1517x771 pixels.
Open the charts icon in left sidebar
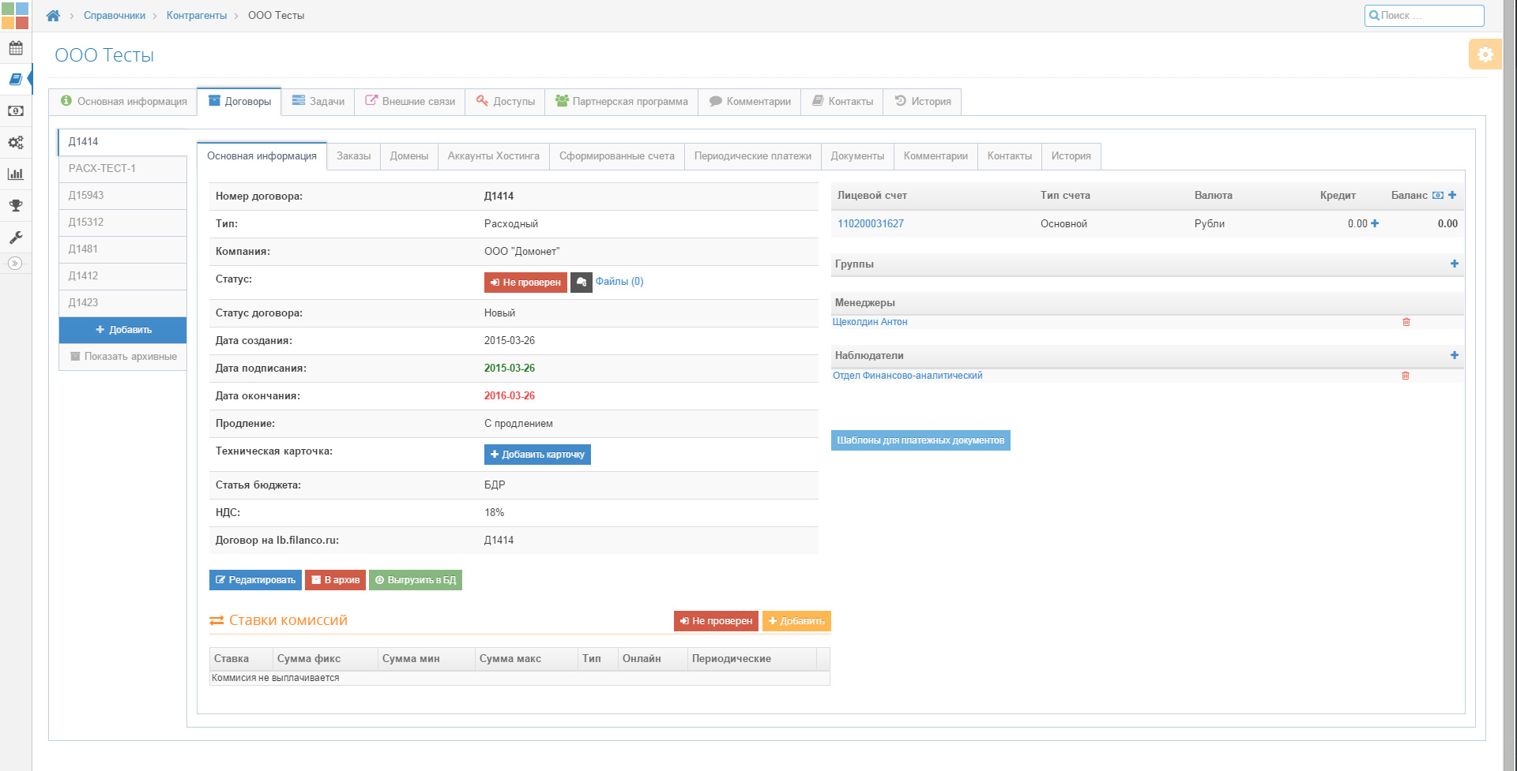click(16, 174)
